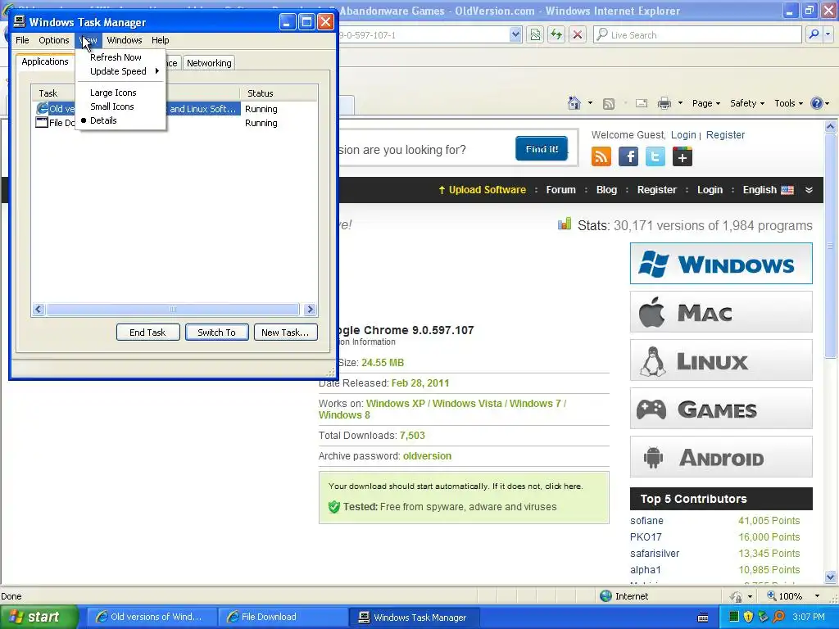
Task: Open the Twitter icon link
Action: pos(655,156)
